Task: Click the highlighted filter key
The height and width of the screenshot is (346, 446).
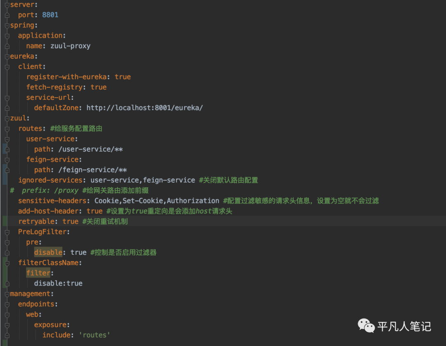Action: [38, 273]
